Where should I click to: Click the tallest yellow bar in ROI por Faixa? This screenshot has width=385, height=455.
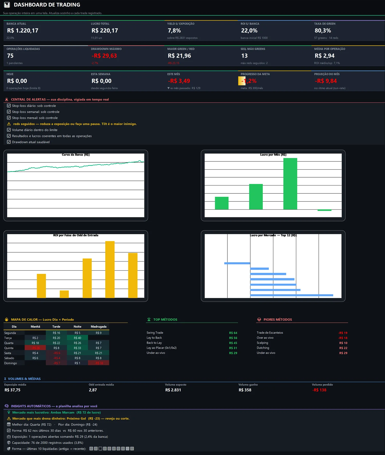(x=110, y=270)
